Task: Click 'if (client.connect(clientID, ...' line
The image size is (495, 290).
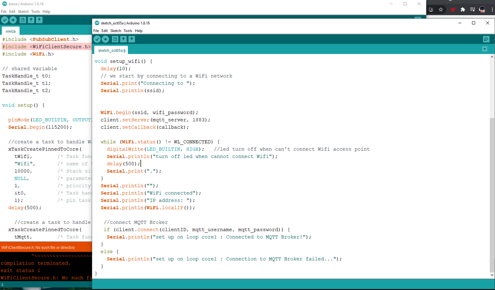Action: [197, 230]
